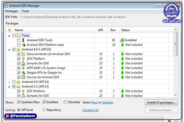Image resolution: width=184 pixels, height=122 pixels.
Task: Toggle the Updates/New show checkbox
Action: tap(19, 102)
